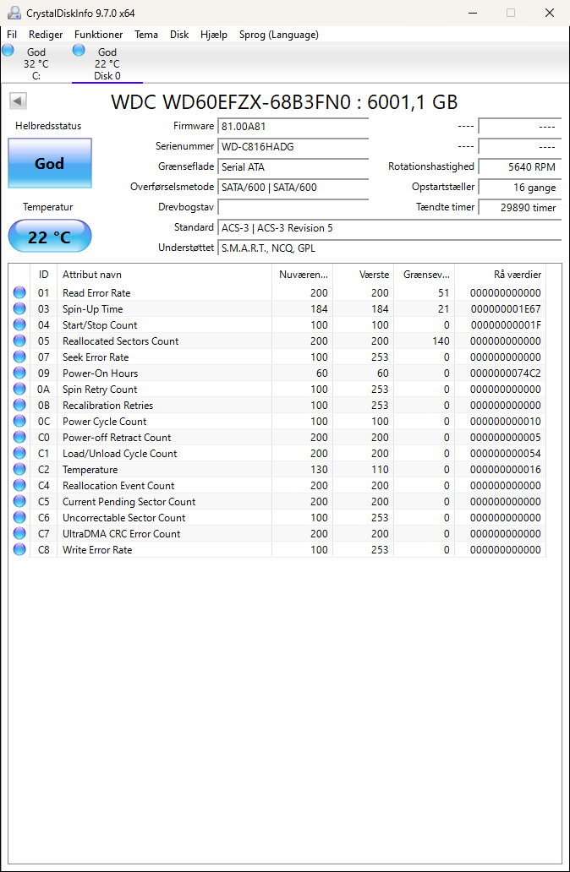Click the Tændte timer 29890 timer field
Image resolution: width=570 pixels, height=872 pixels.
coord(519,207)
